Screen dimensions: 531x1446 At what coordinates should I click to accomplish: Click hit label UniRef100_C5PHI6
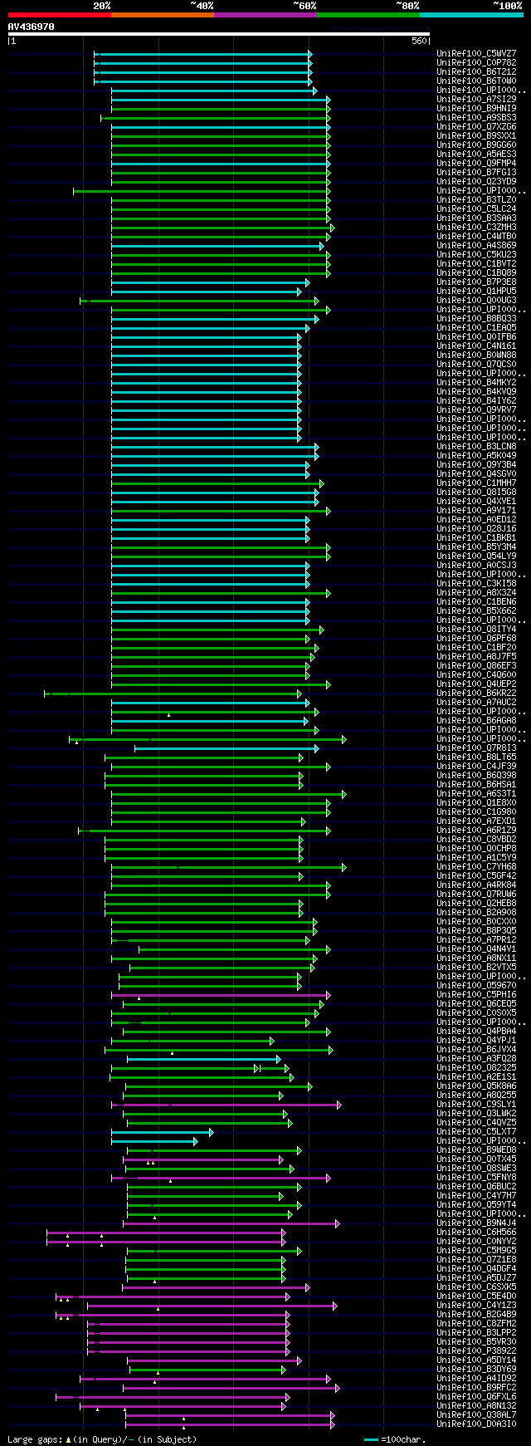pos(476,994)
